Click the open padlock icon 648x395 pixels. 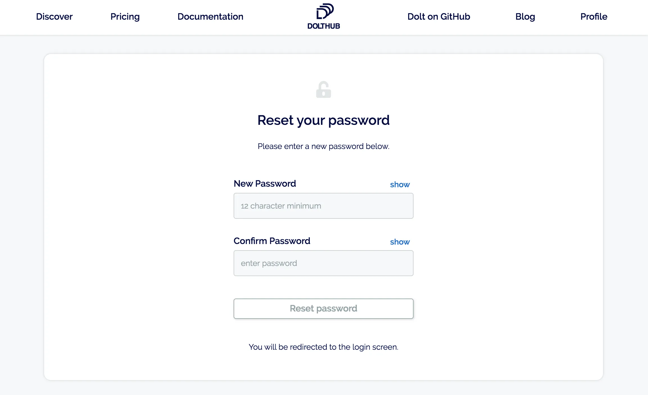323,89
